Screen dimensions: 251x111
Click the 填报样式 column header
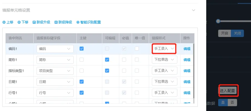point(165,38)
